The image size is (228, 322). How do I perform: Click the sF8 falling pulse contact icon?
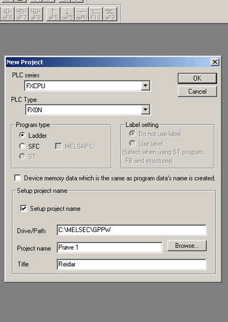[7, 14]
